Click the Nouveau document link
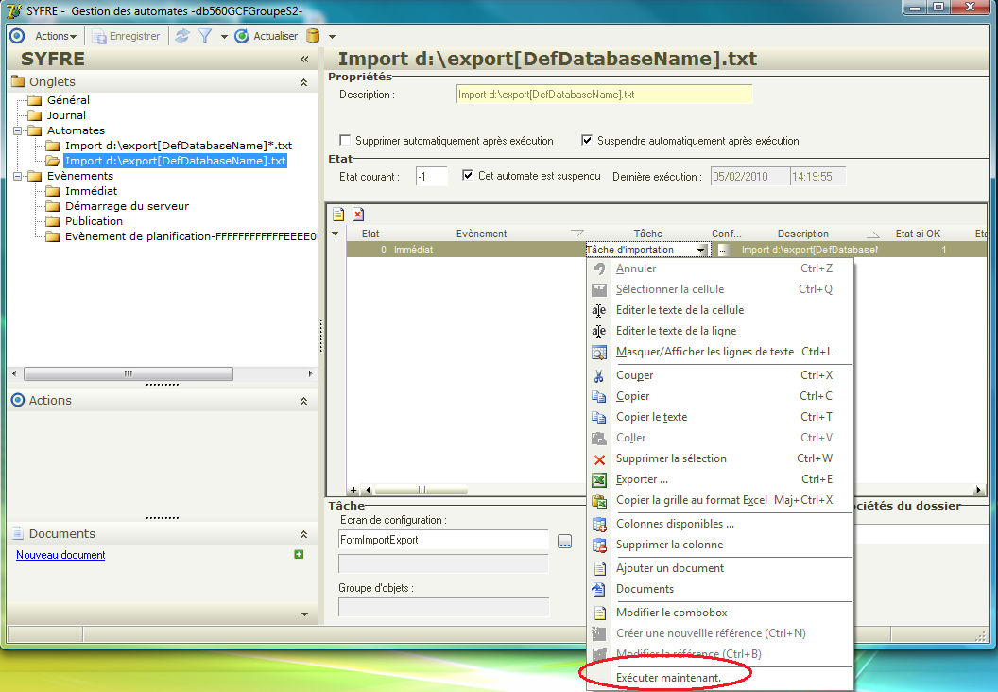This screenshot has width=998, height=692. pyautogui.click(x=60, y=555)
